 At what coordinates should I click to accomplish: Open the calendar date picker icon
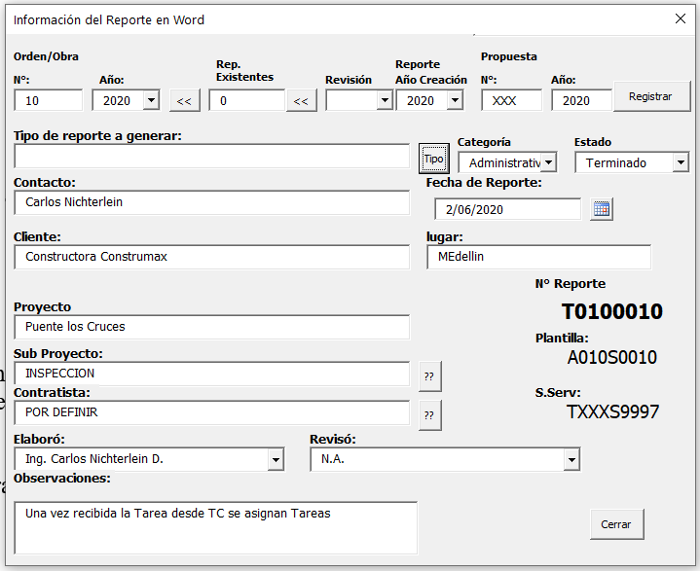tap(602, 209)
